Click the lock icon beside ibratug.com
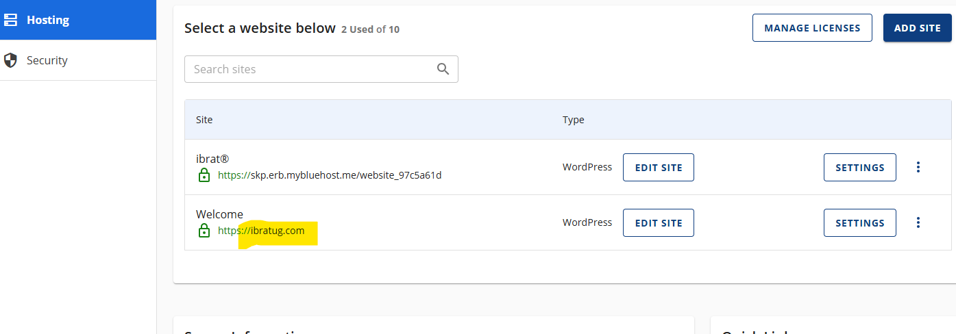Screen dimensions: 956x334 point(204,231)
